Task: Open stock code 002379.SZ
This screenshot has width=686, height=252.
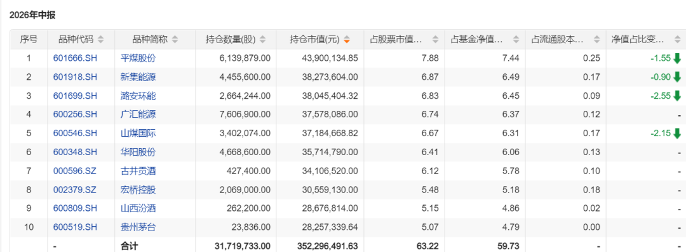Action: pos(74,190)
